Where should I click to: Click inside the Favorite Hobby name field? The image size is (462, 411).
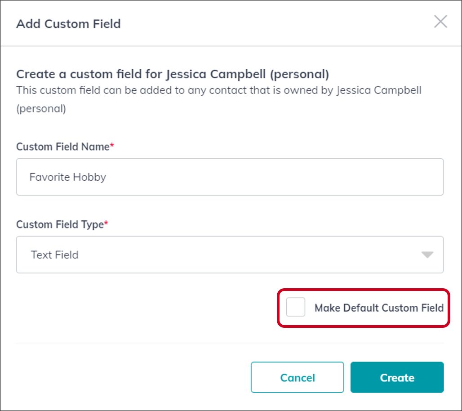pyautogui.click(x=230, y=176)
